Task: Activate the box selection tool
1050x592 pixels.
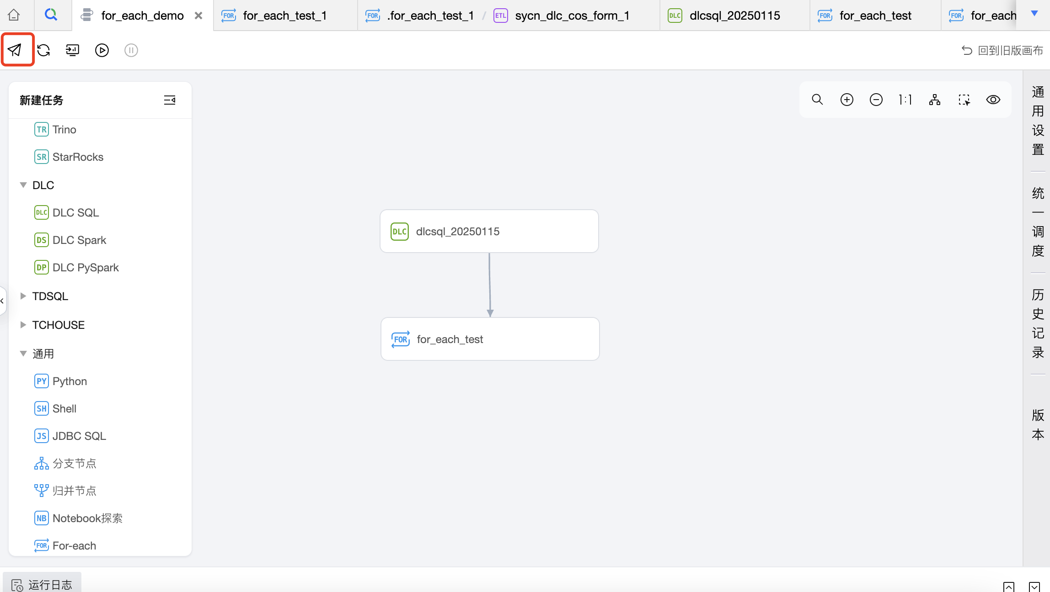Action: coord(964,100)
